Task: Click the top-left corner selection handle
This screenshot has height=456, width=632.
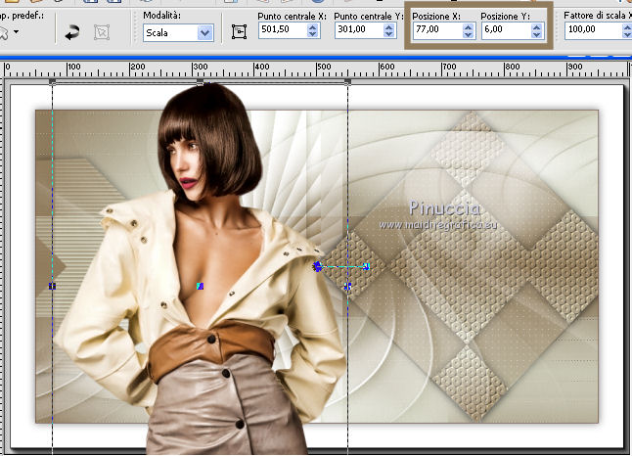Action: pyautogui.click(x=53, y=82)
